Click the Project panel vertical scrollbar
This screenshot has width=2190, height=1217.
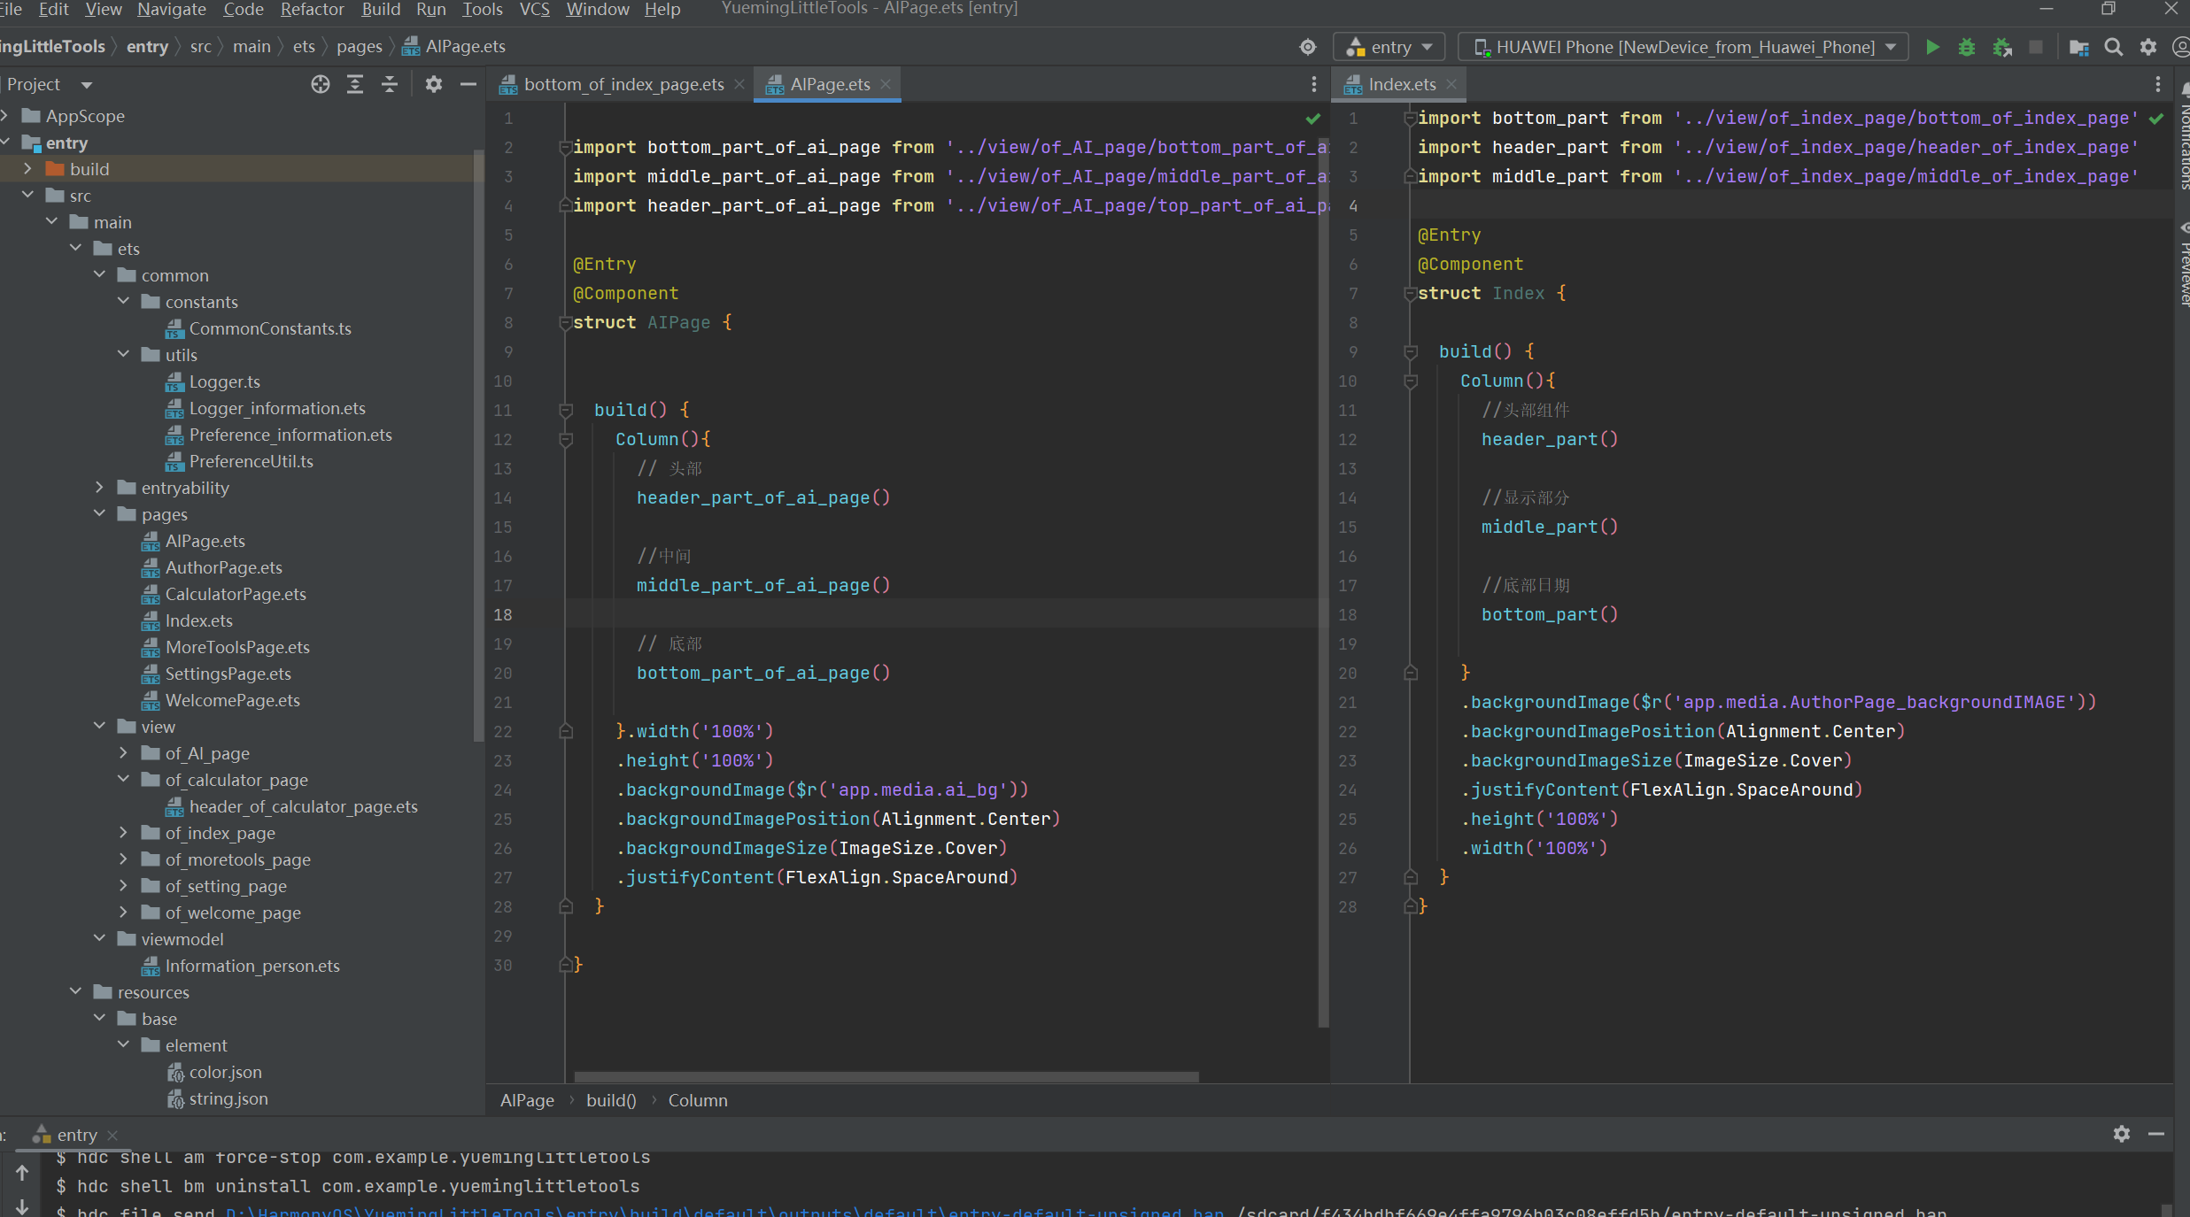click(x=479, y=445)
